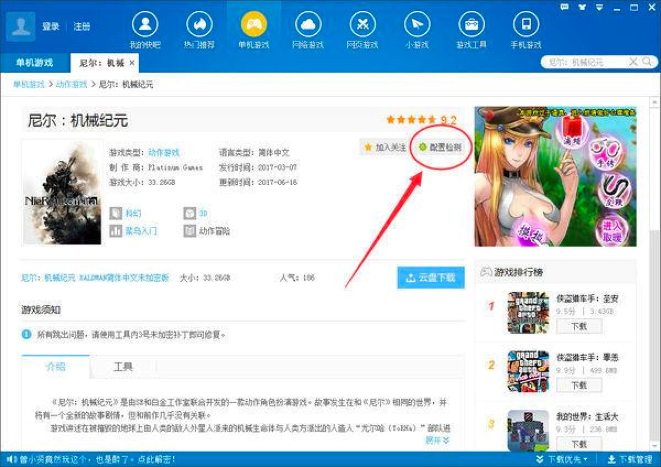
Task: Go to 动作游戏 breadcrumb link
Action: 72,84
